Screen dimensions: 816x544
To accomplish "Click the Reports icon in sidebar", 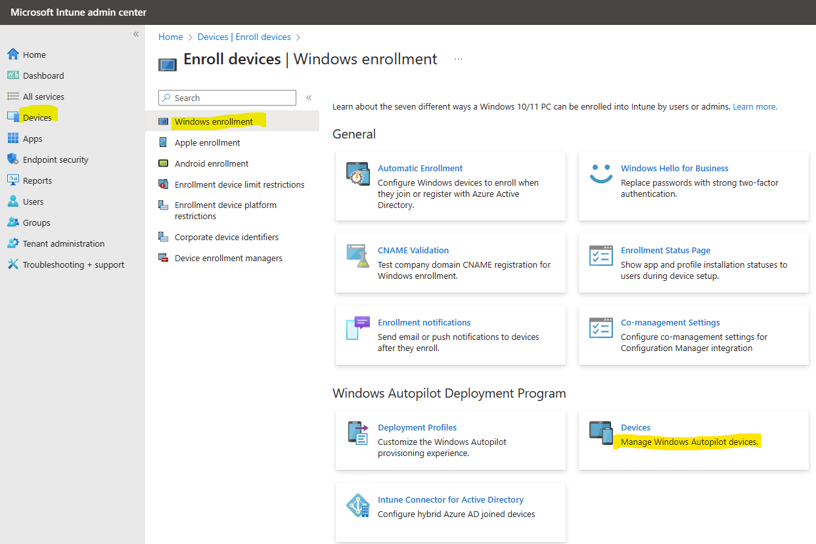I will pyautogui.click(x=13, y=180).
